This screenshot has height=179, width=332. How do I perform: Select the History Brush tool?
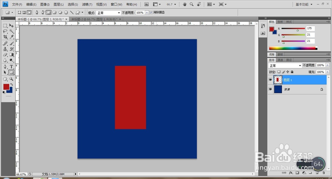tap(11, 49)
